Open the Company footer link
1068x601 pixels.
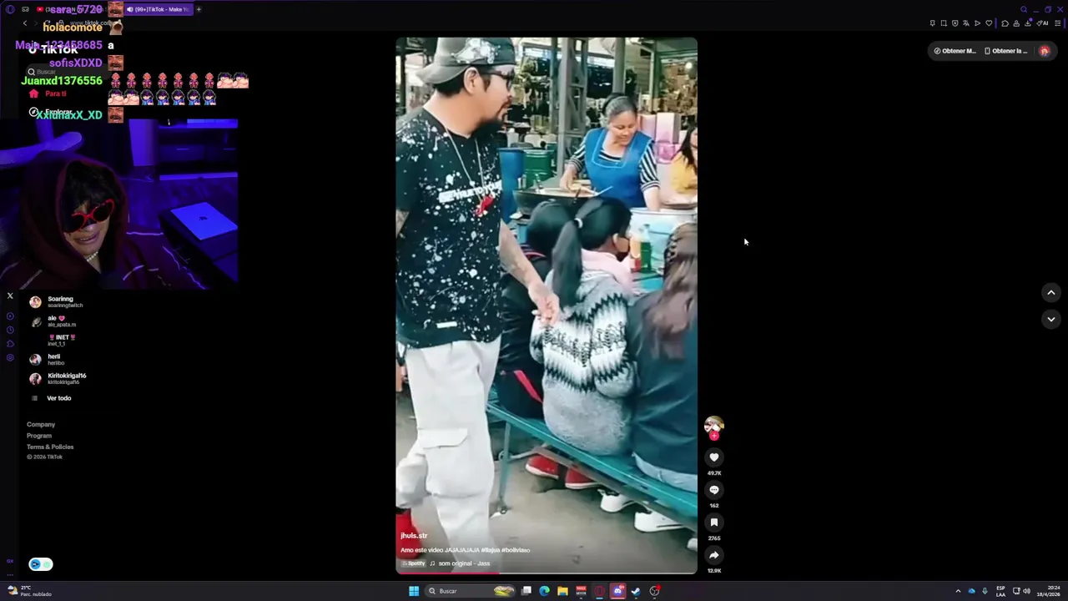tap(41, 425)
